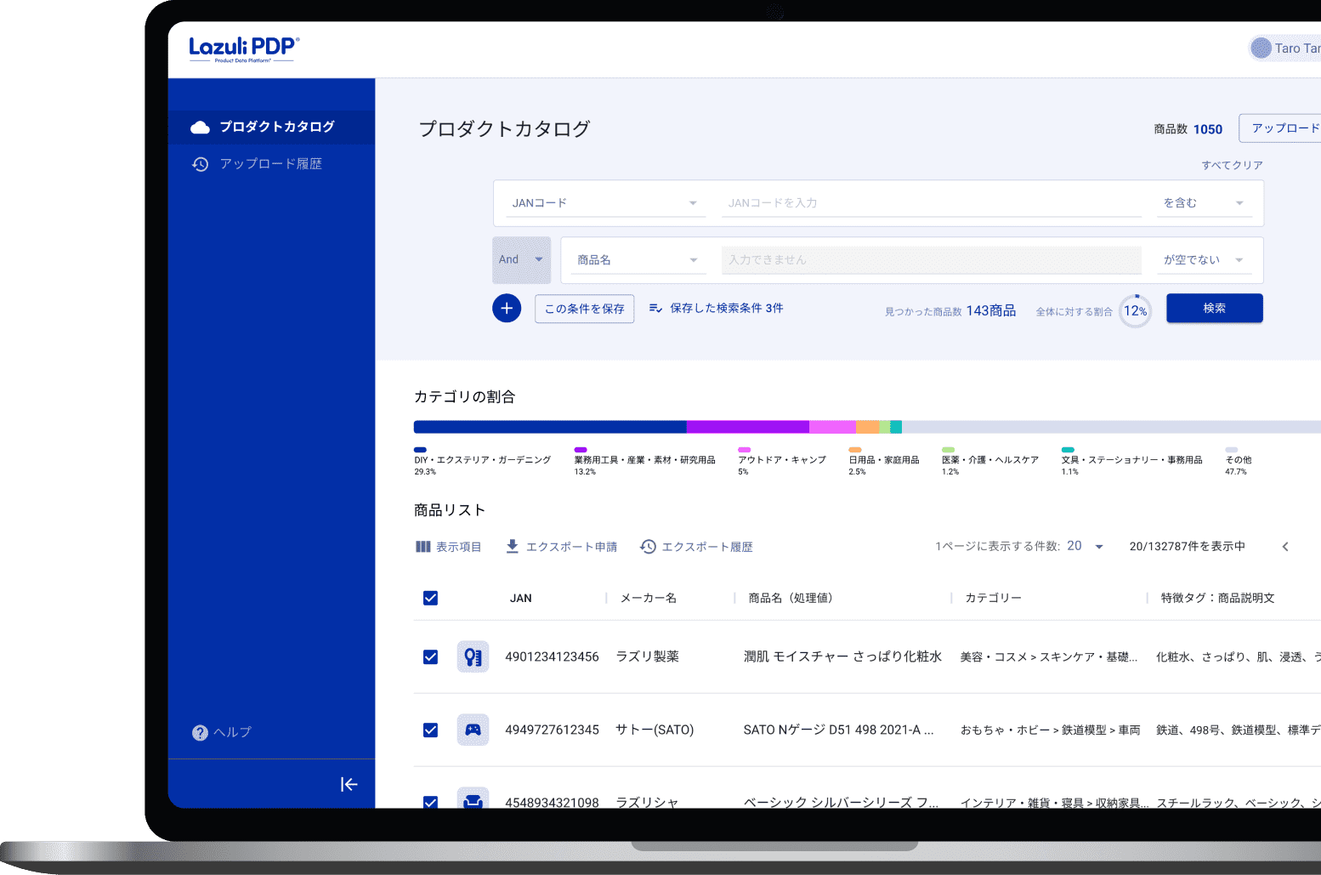
Task: Click the game controller icon on the SATO row
Action: (473, 729)
